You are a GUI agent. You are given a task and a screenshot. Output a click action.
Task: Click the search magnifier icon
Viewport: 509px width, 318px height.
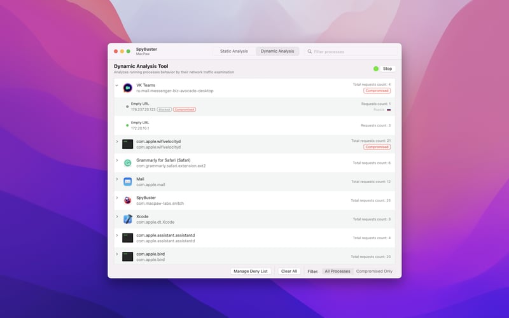click(x=310, y=52)
